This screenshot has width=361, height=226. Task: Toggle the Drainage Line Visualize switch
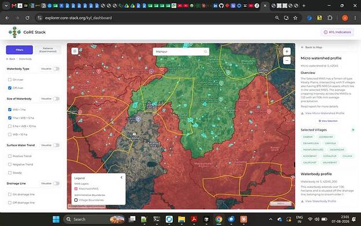[x=56, y=183]
